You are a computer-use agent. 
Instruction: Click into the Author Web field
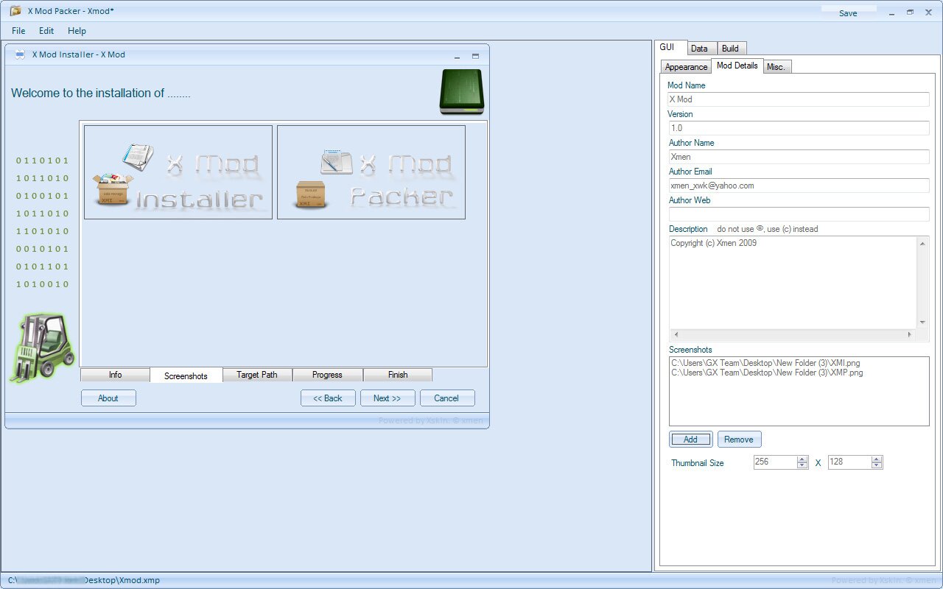(x=799, y=214)
